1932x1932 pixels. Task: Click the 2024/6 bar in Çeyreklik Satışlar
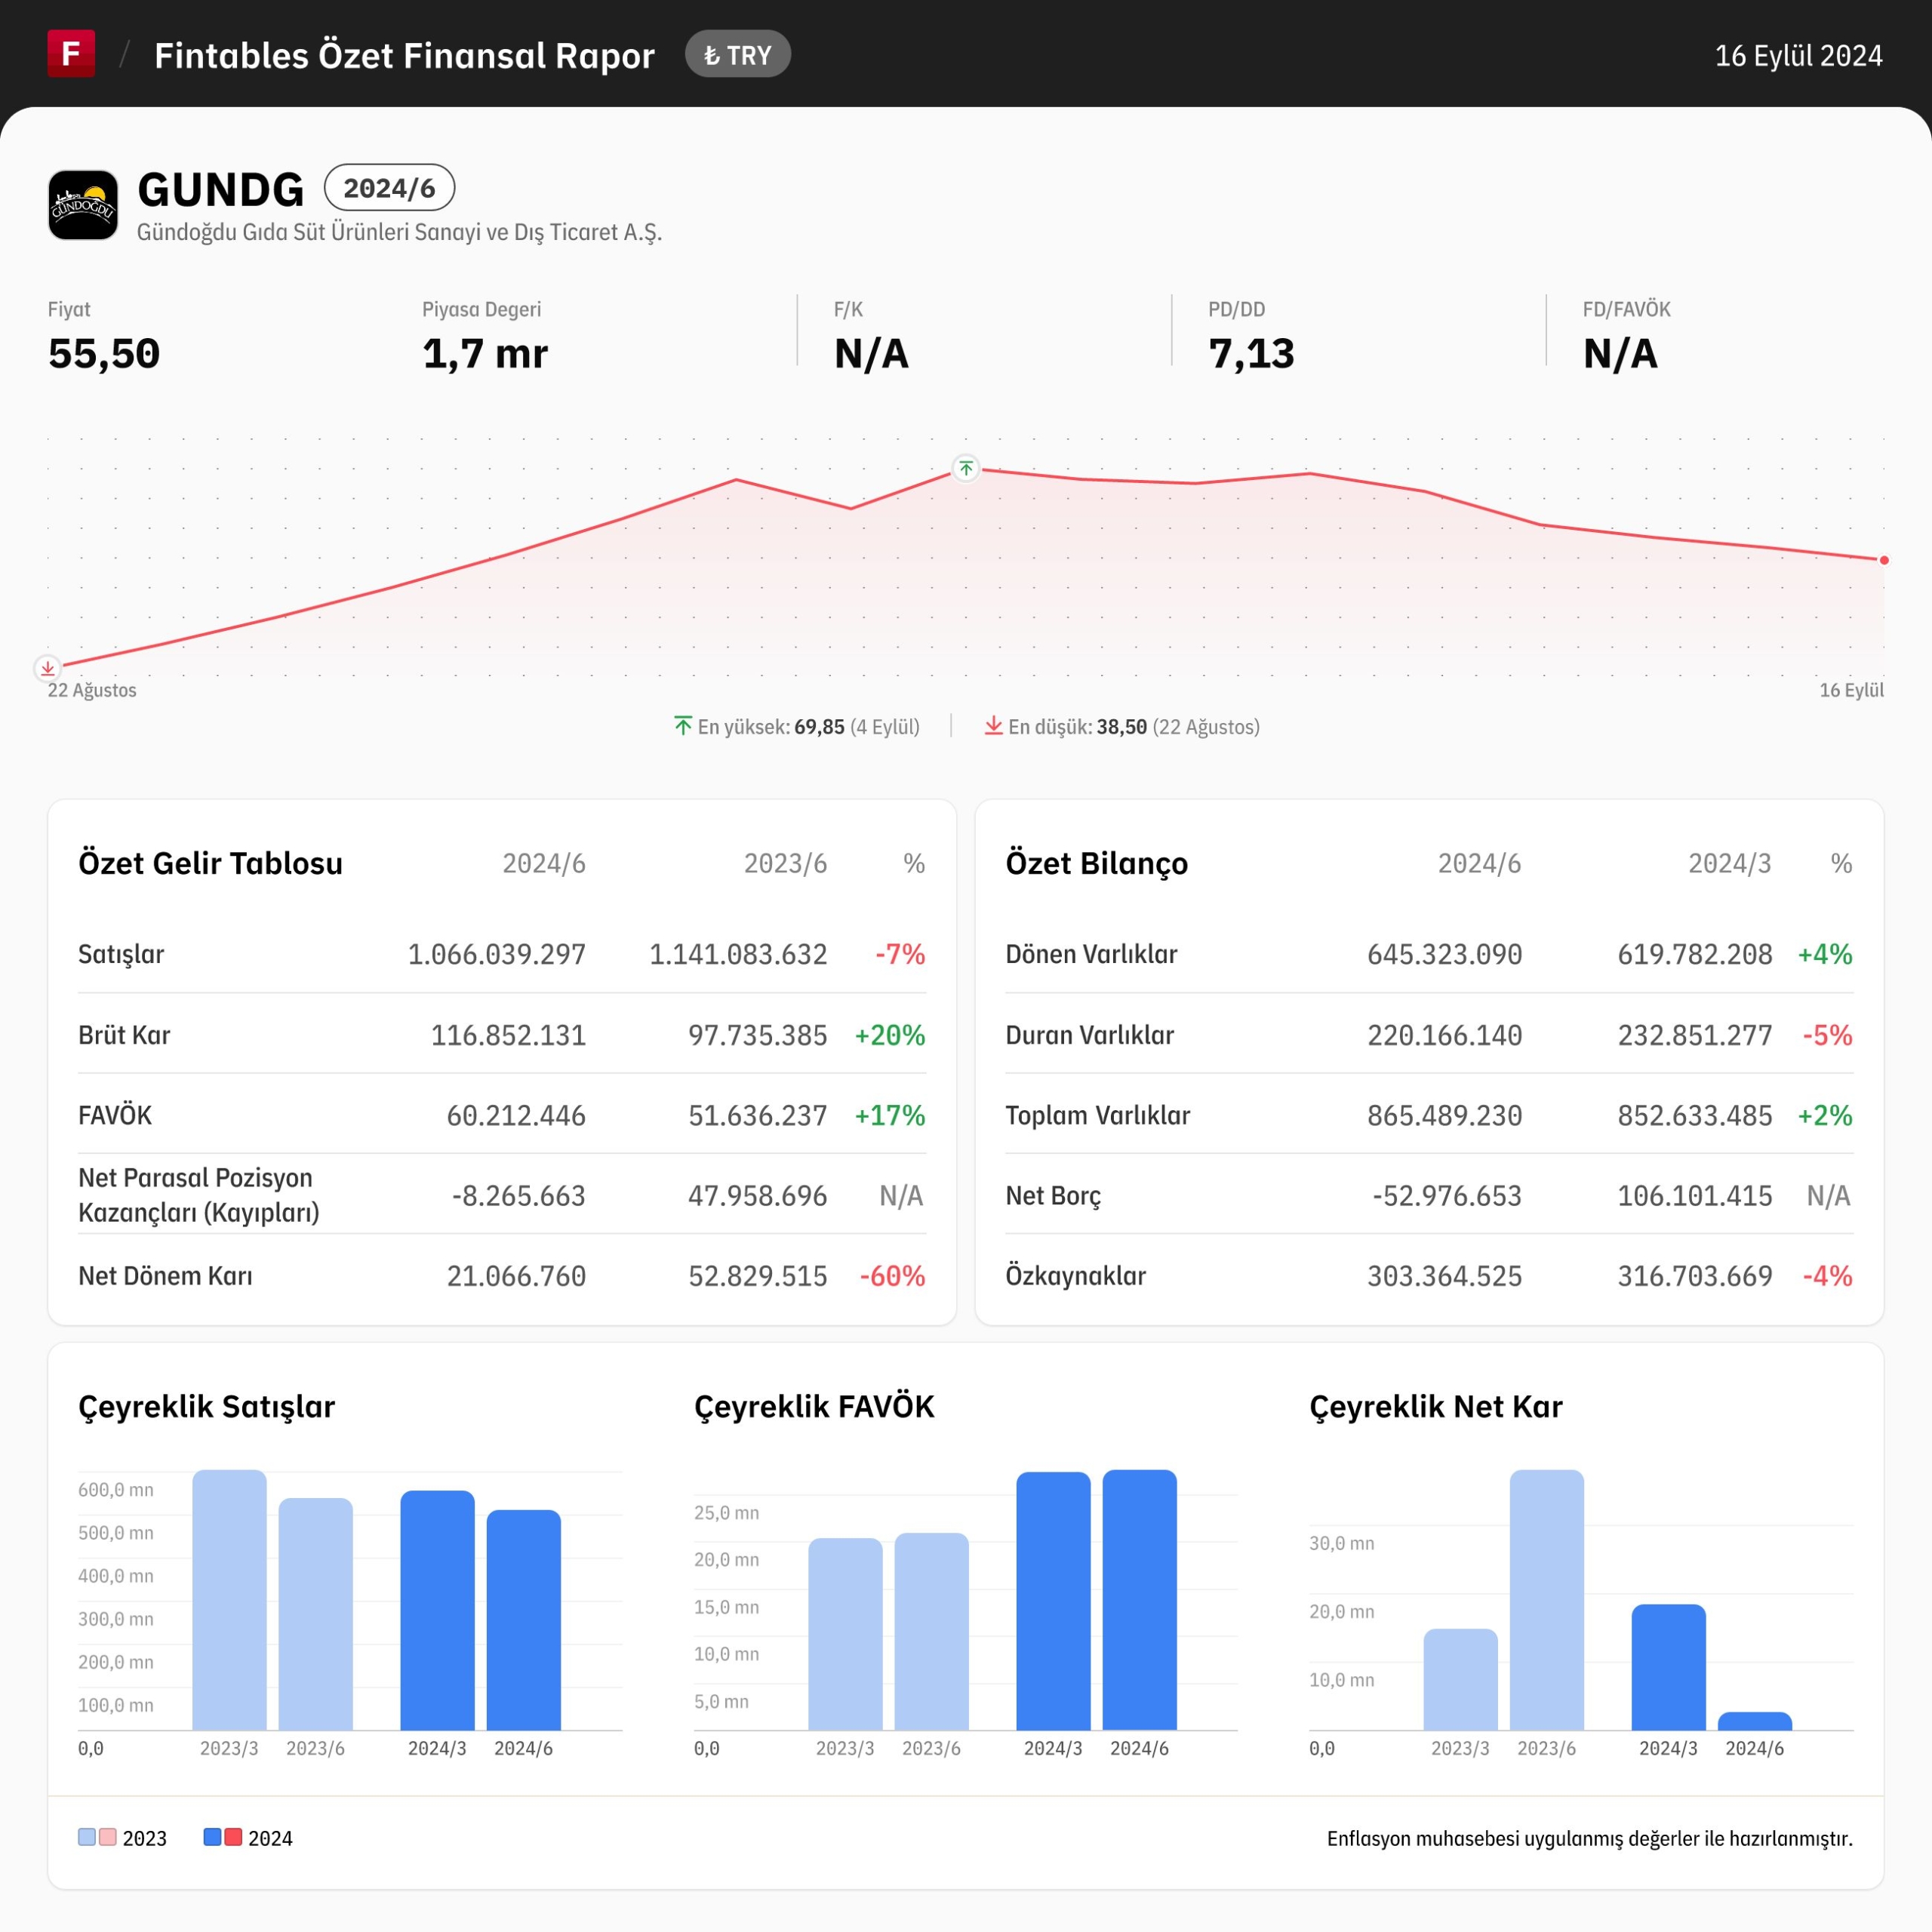pyautogui.click(x=523, y=1620)
